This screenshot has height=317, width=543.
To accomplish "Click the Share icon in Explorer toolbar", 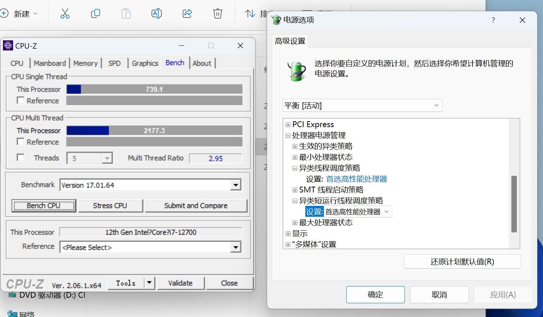I will click(x=187, y=14).
